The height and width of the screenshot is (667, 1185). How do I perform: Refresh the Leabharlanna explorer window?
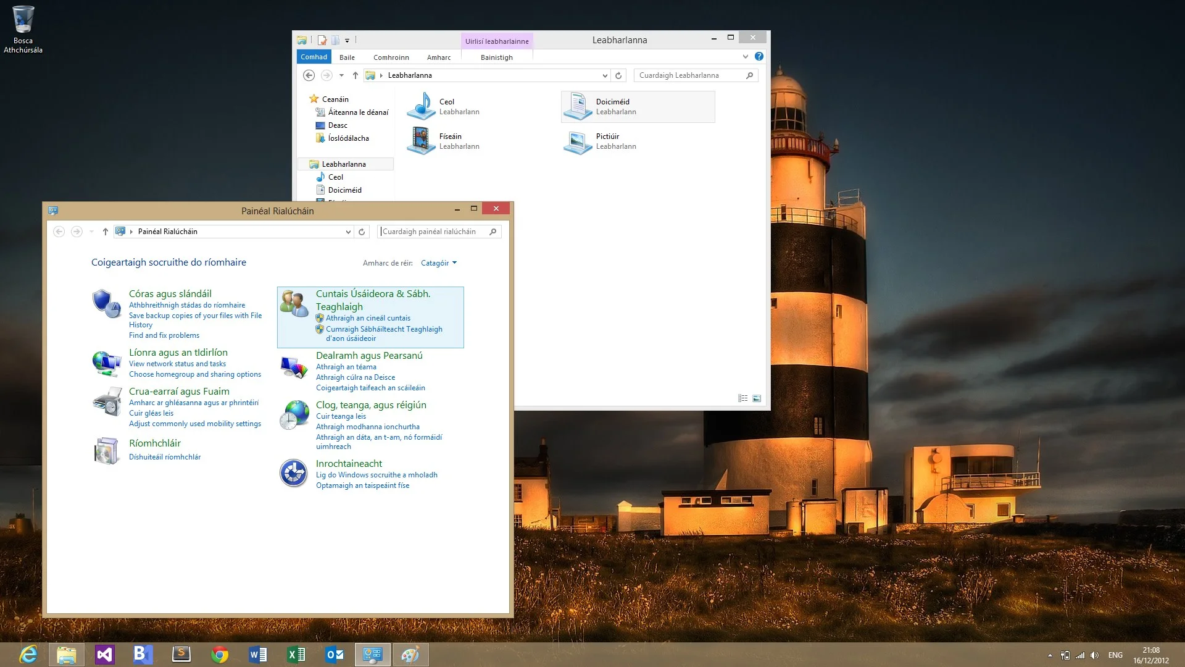(x=618, y=75)
